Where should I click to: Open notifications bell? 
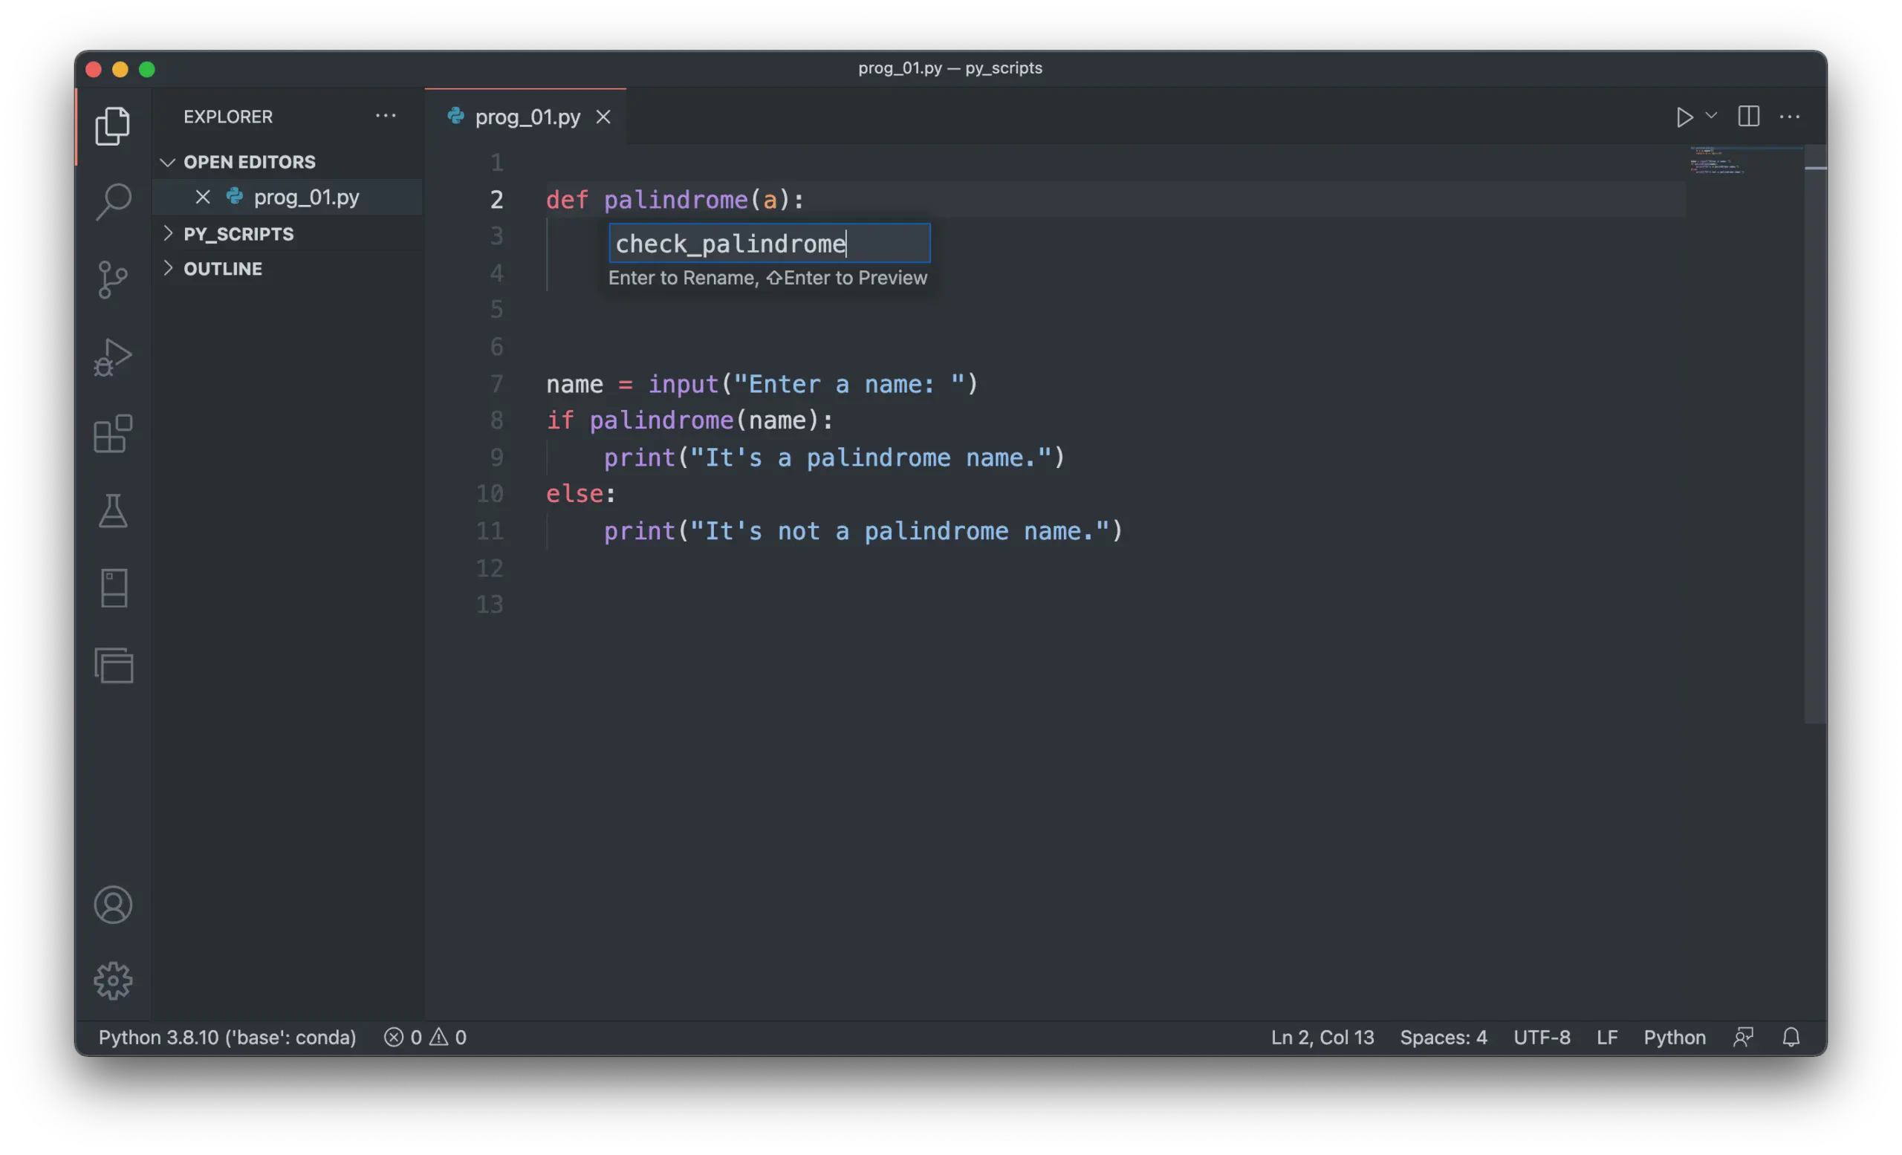point(1791,1037)
